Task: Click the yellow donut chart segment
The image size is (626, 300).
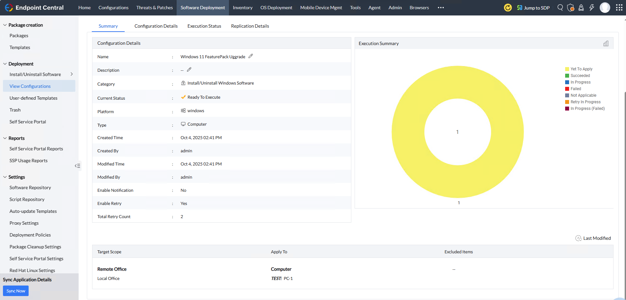Action: coord(408,132)
